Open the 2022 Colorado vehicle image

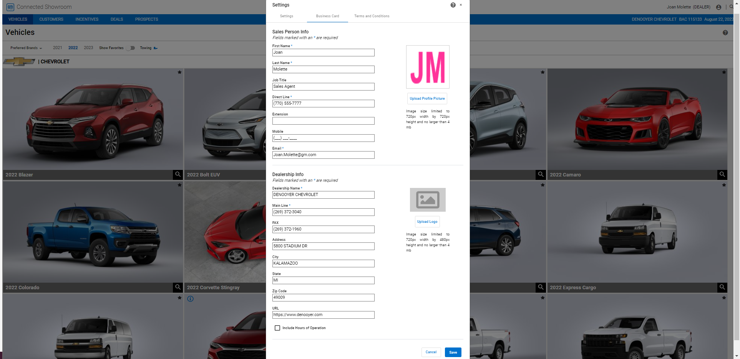(x=93, y=232)
